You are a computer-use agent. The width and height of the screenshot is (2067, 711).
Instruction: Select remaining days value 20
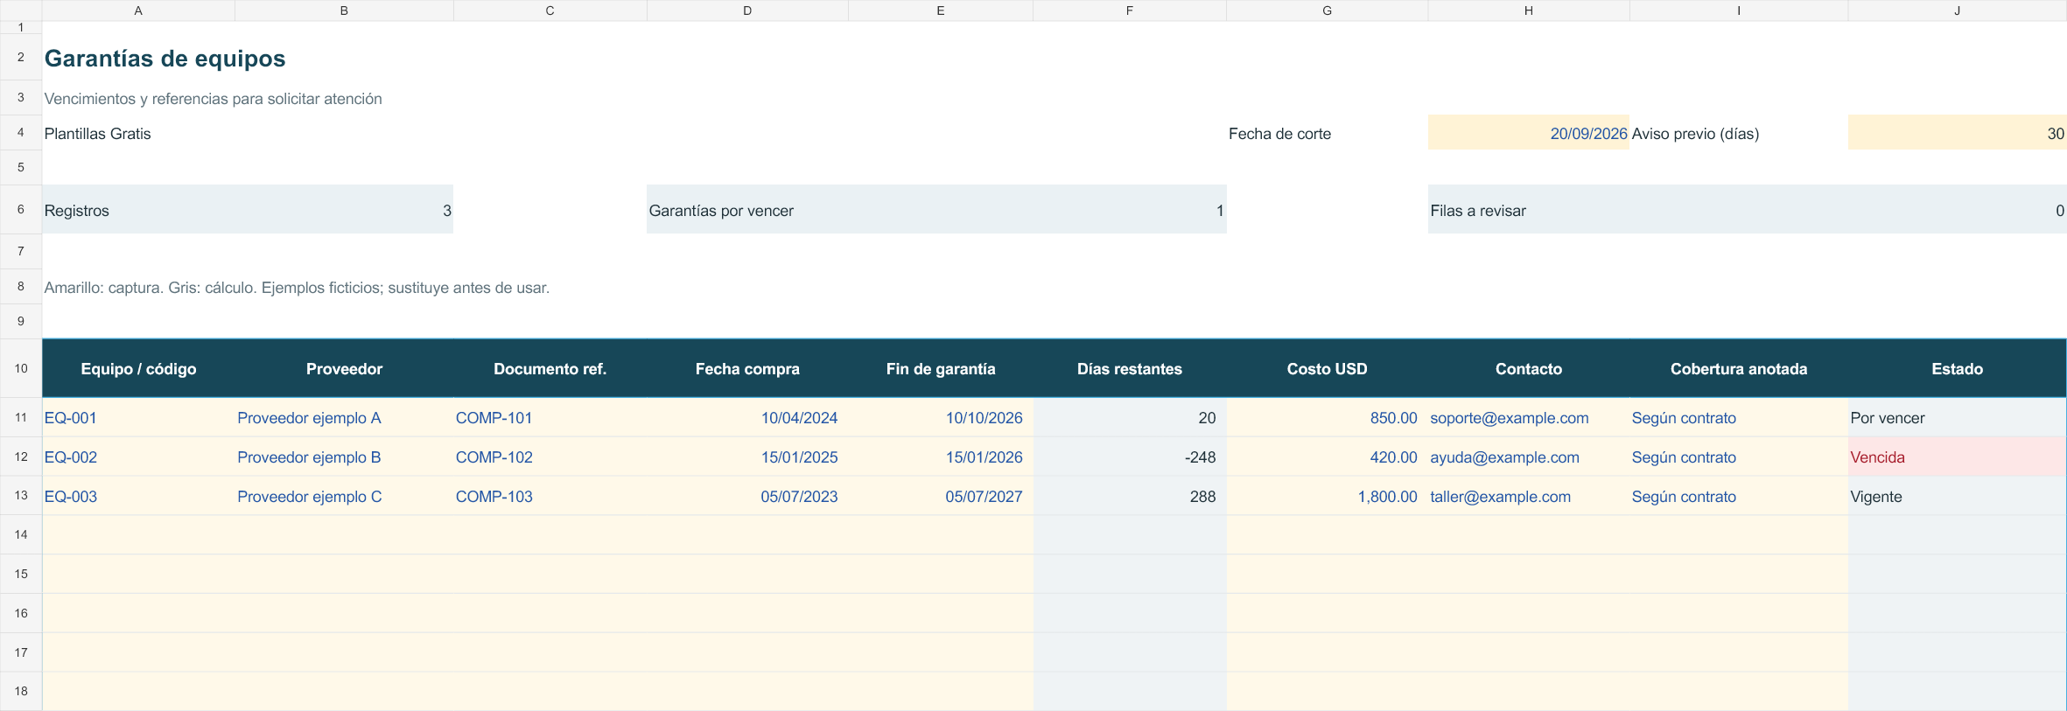coord(1130,418)
